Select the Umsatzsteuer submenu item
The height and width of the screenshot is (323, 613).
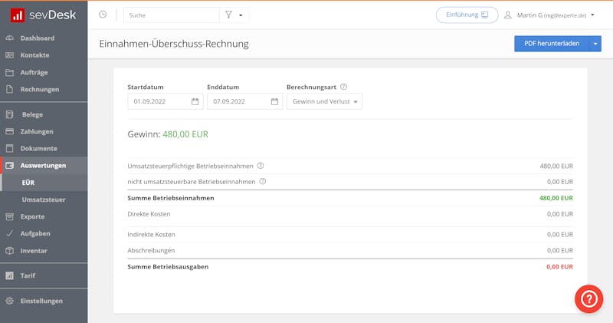tap(44, 199)
